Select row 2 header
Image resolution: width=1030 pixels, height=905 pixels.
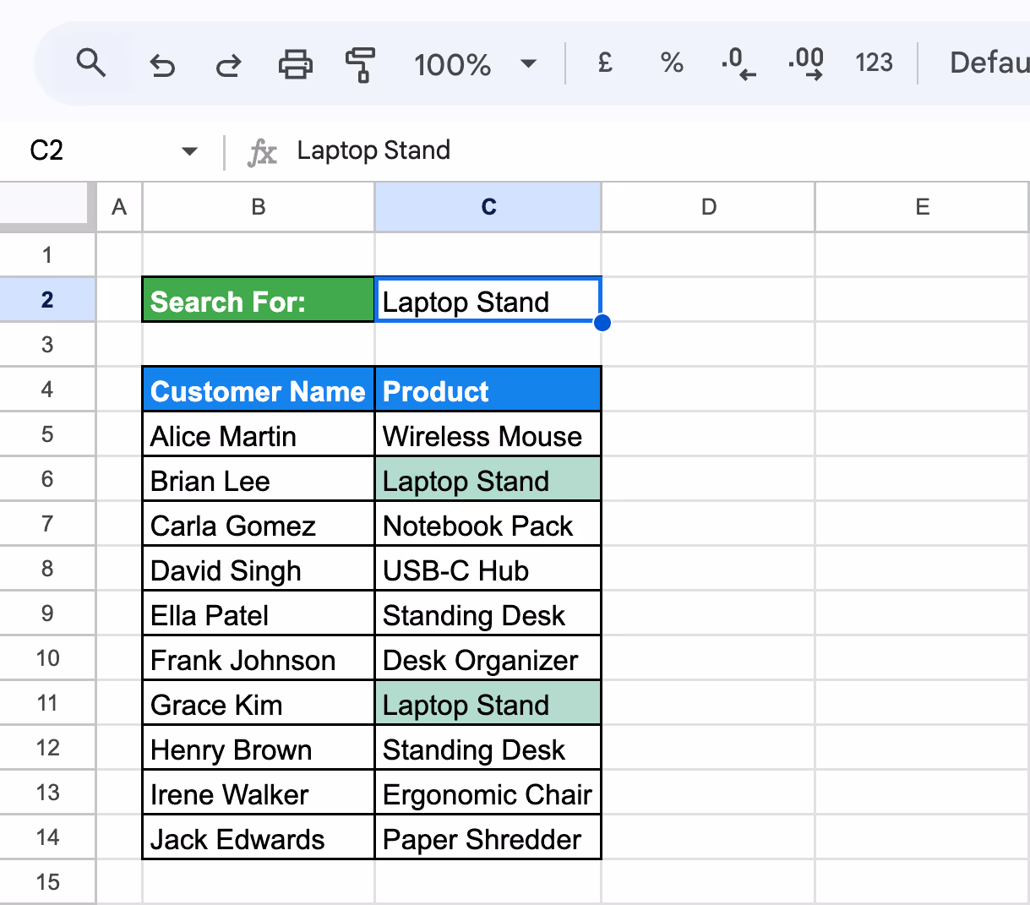point(47,299)
